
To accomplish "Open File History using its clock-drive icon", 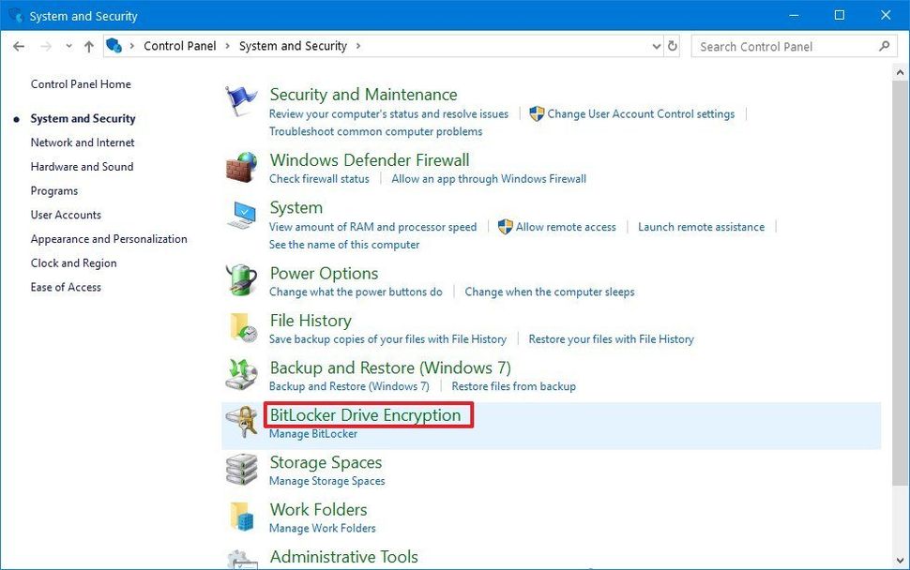I will (x=240, y=327).
